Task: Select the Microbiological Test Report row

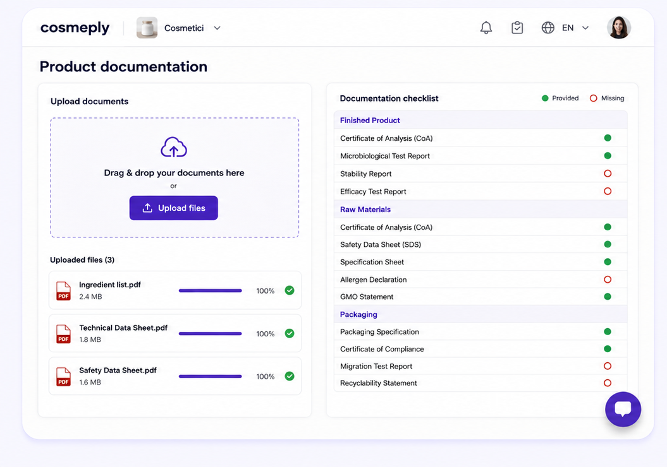Action: [480, 156]
